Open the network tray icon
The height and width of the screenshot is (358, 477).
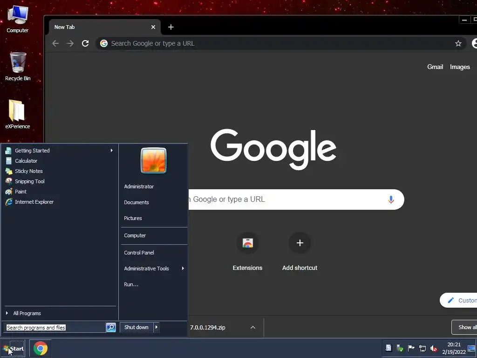pos(422,348)
